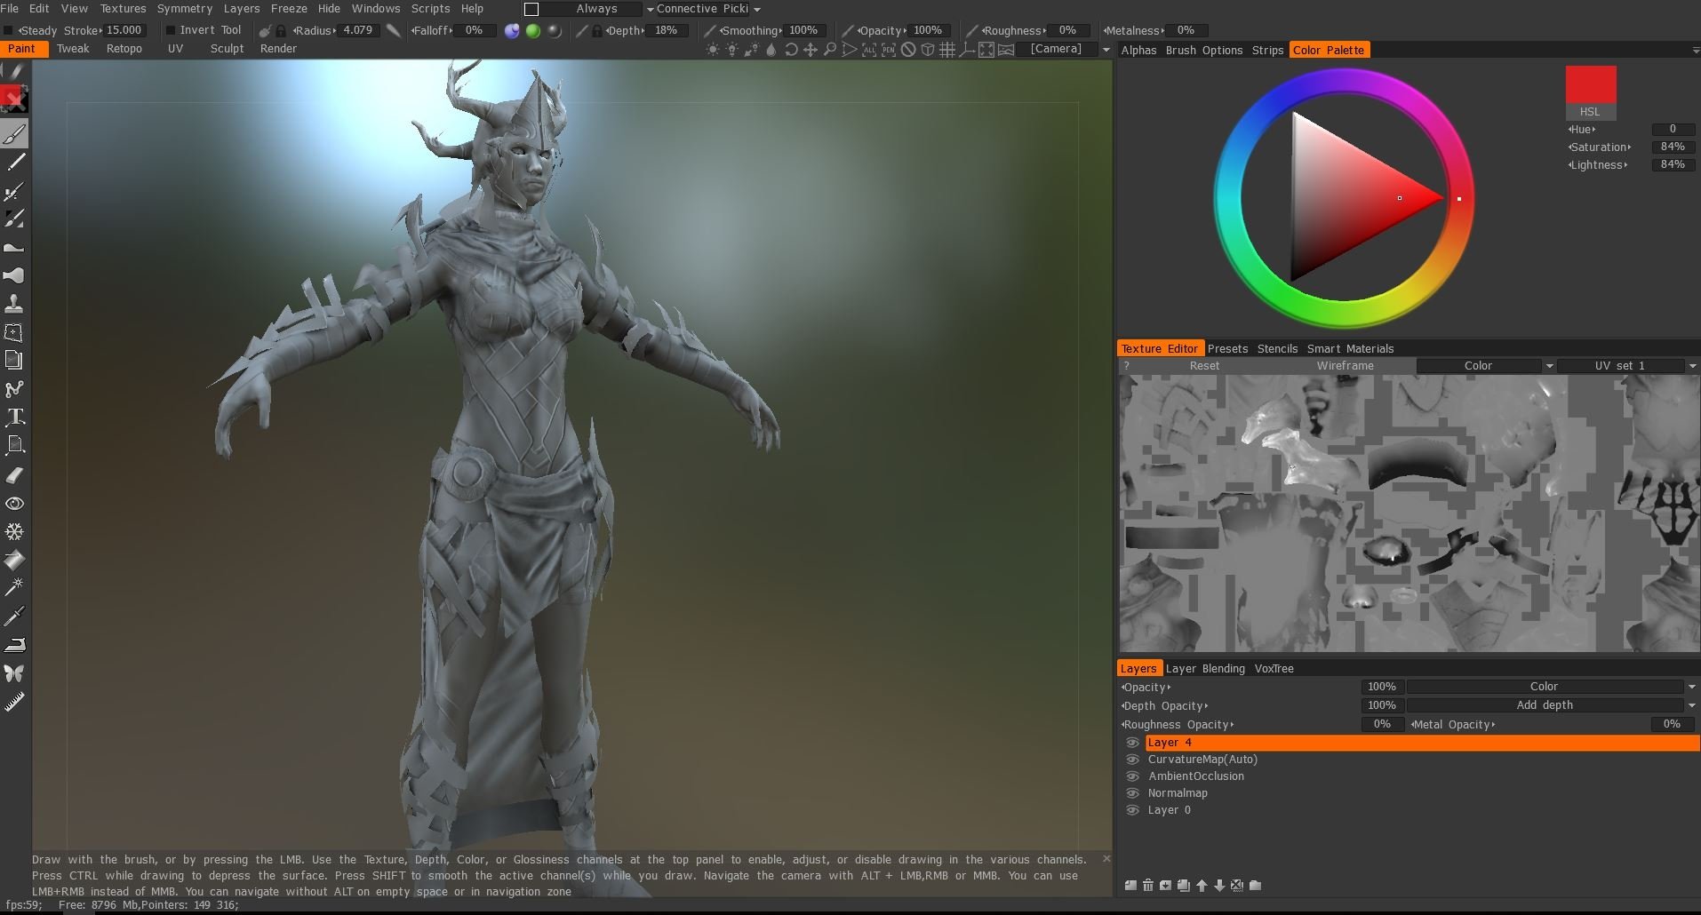Toggle visibility of the Normalmap layer
Screen dimensions: 1701x915
(x=1133, y=792)
